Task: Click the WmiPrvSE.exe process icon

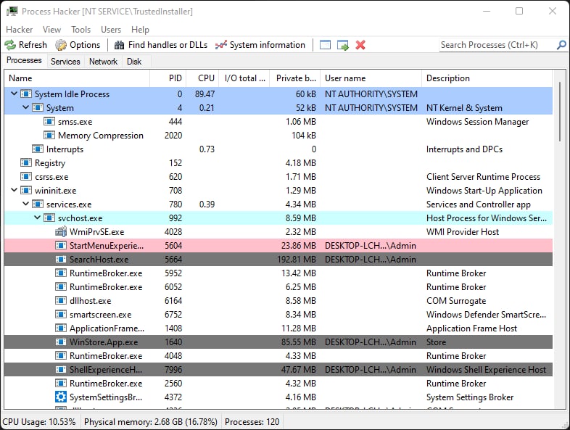Action: coord(61,231)
